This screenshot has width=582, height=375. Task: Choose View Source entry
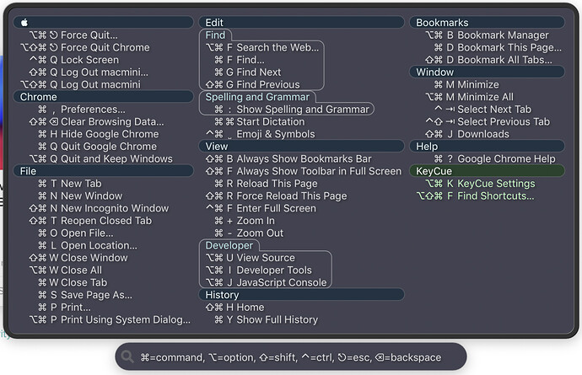[x=251, y=257]
